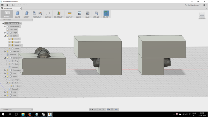The width and height of the screenshot is (208, 117).
Task: Toggle visibility bulb of Sketches folder
Action: point(8,52)
